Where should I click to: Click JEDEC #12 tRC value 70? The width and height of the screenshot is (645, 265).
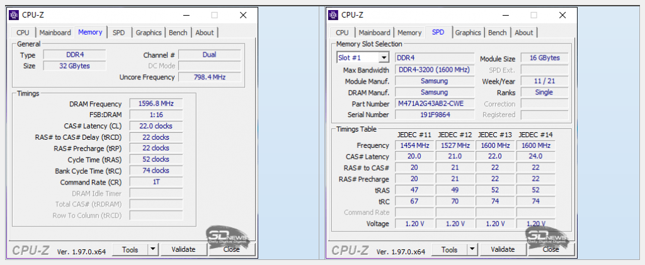455,201
